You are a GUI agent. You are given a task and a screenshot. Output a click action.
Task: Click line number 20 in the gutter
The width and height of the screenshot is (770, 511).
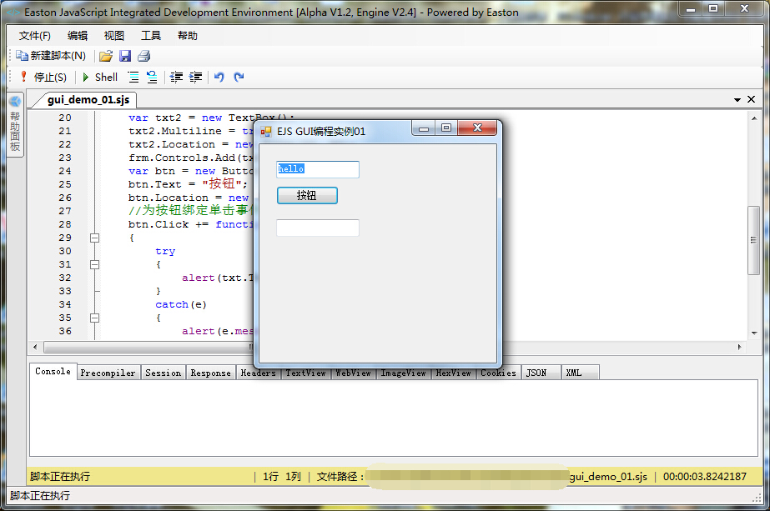[x=65, y=118]
